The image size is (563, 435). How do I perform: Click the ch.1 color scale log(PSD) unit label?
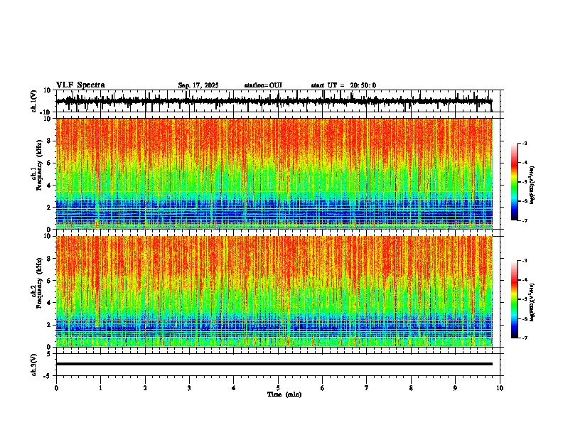[x=532, y=186]
